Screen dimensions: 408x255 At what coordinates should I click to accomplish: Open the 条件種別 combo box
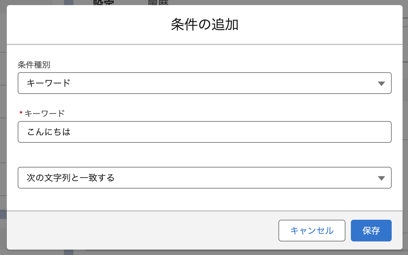[204, 83]
